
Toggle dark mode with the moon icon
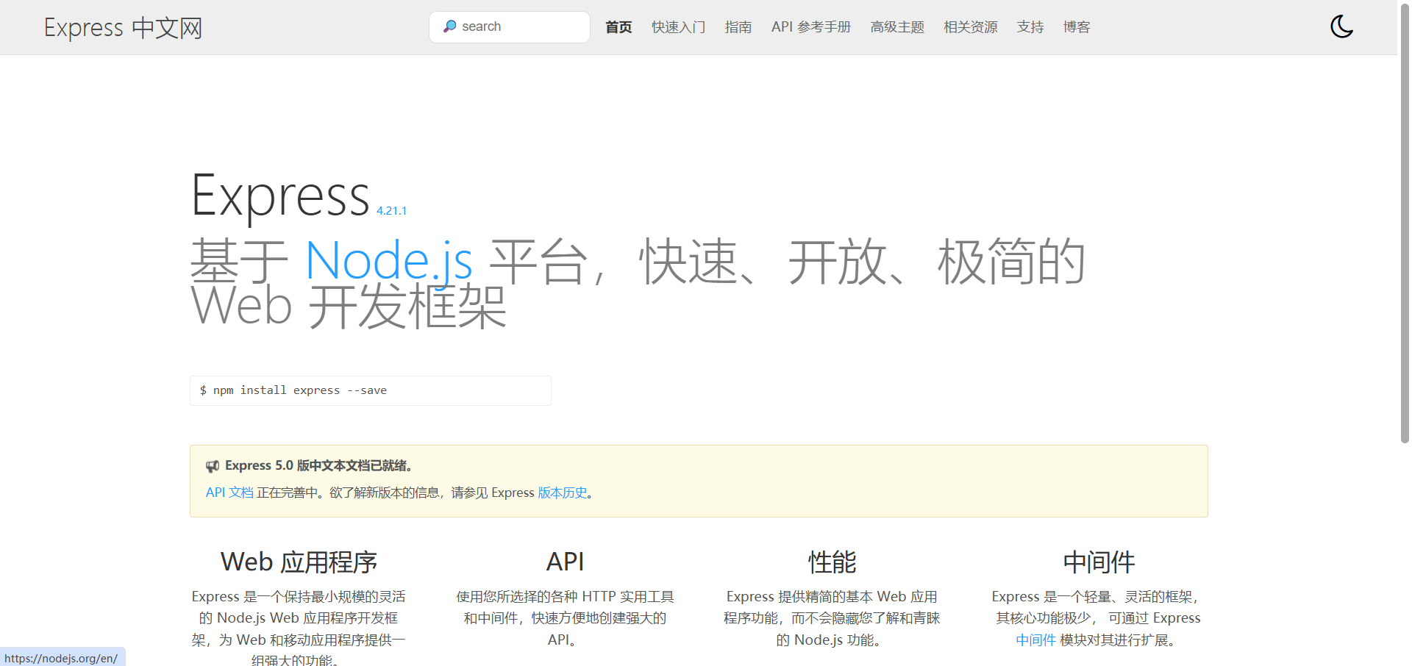pyautogui.click(x=1341, y=26)
